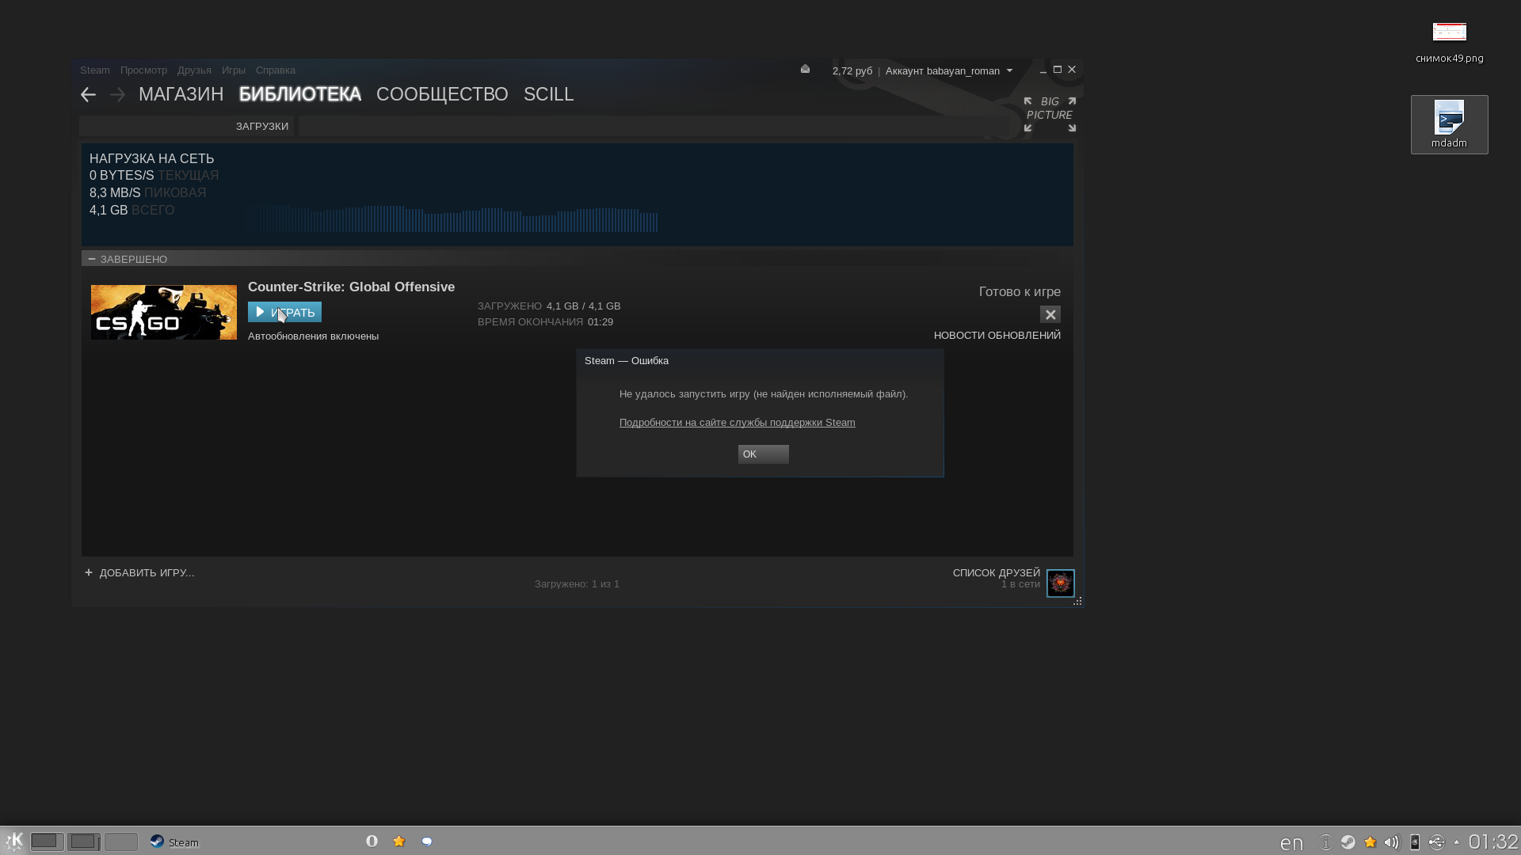Screen dimensions: 1521x855
Task: Select the mdadm desktop script icon
Action: (x=1449, y=124)
